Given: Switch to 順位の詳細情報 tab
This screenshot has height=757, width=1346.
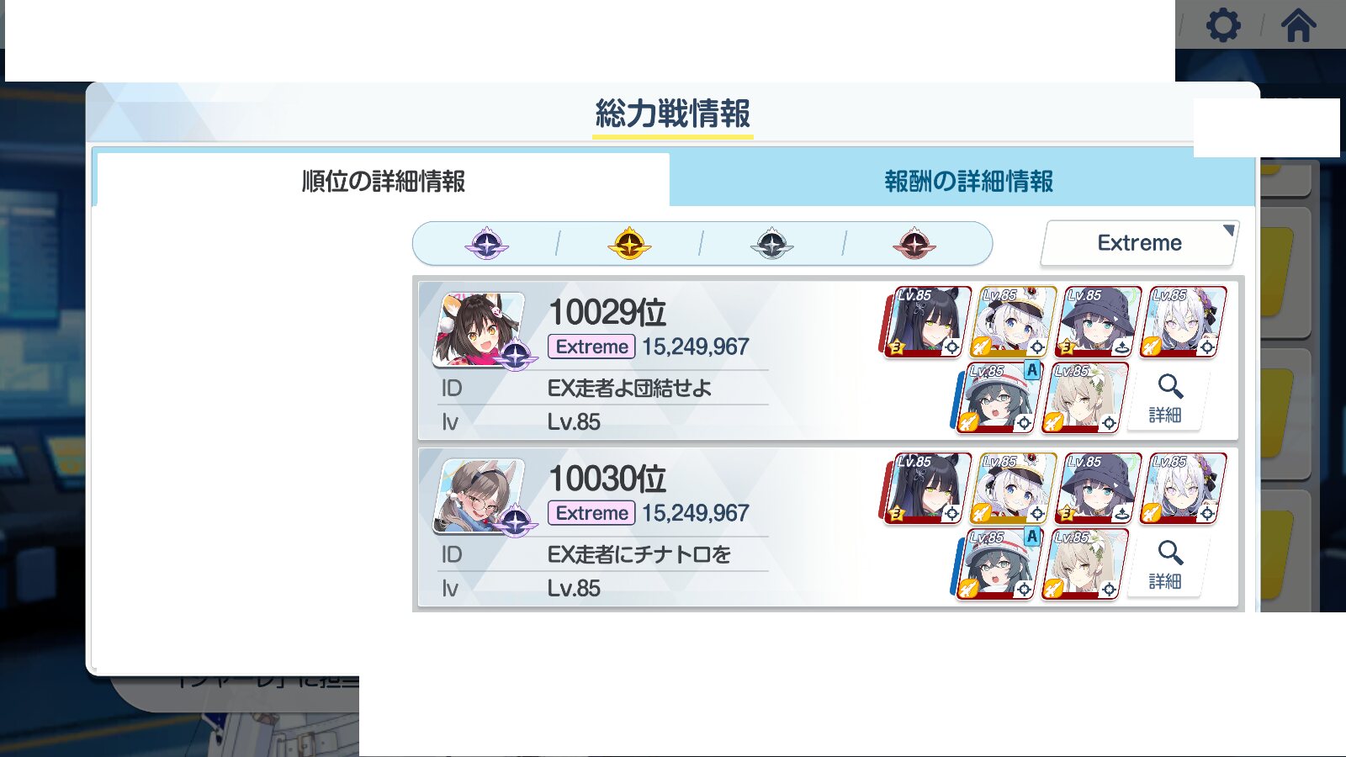Looking at the screenshot, I should click(x=384, y=181).
